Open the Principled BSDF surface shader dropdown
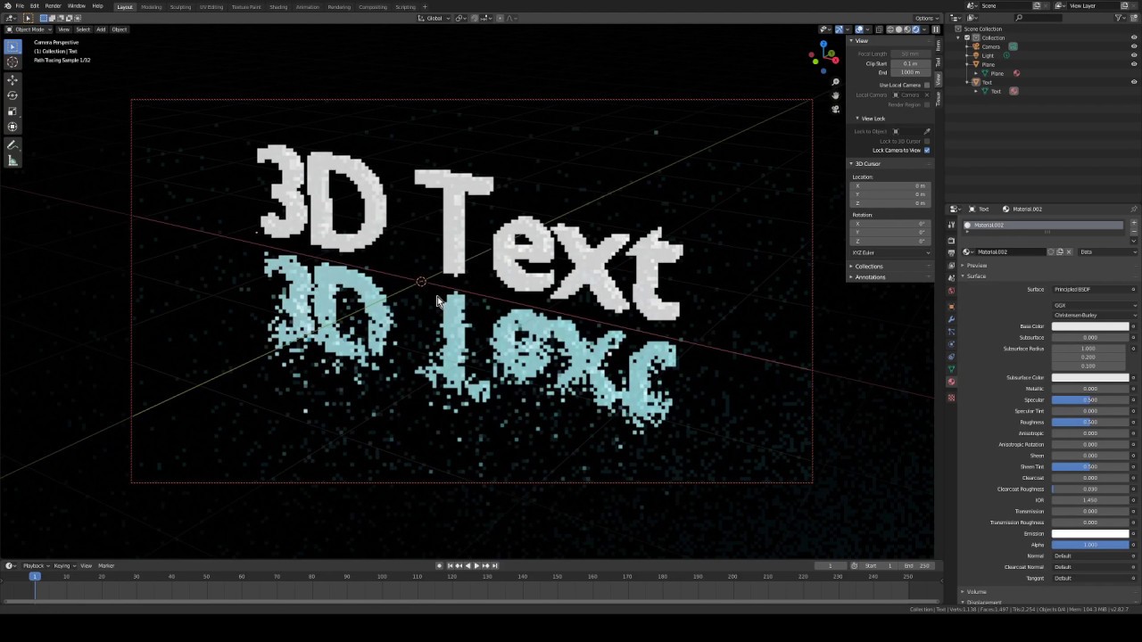 [1091, 289]
